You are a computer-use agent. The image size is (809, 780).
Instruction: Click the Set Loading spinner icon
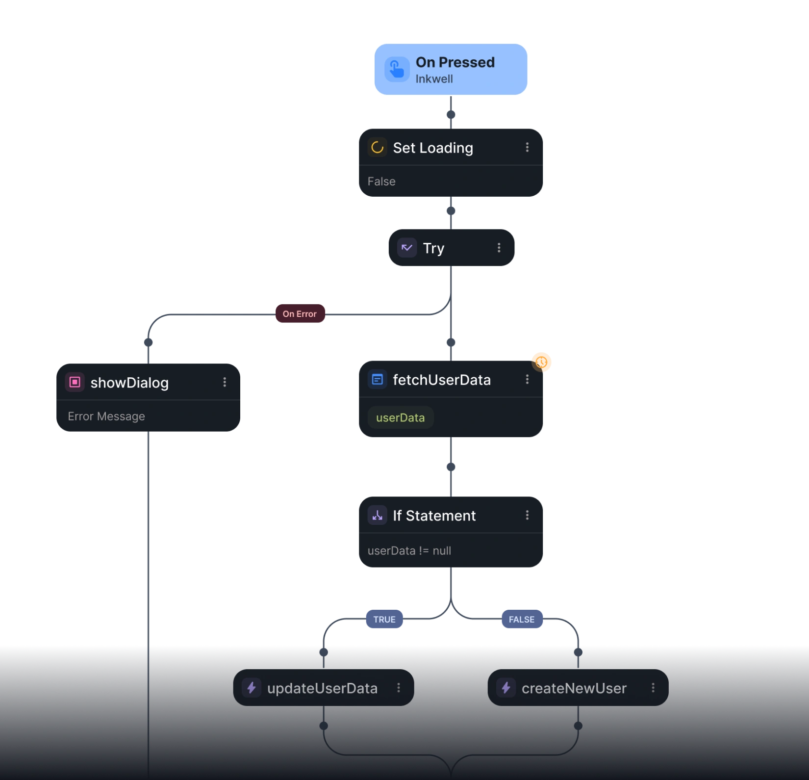pos(377,147)
